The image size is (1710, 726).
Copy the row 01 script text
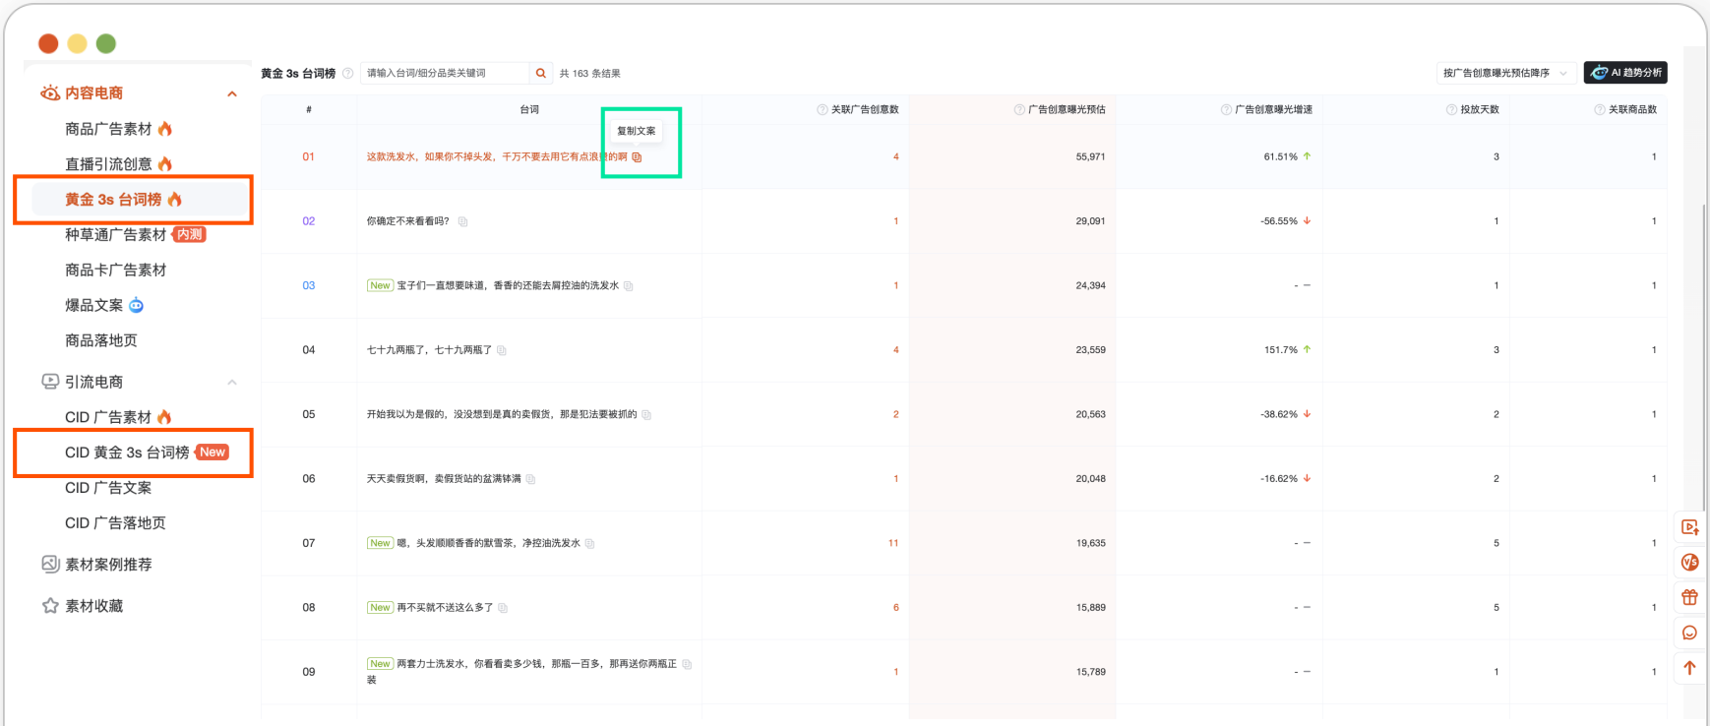tap(637, 157)
